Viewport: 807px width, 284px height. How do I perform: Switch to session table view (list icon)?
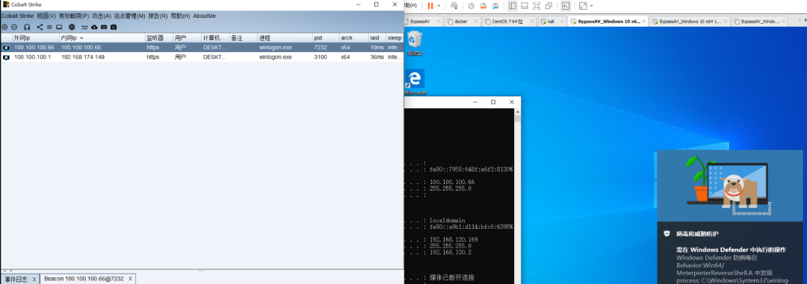coord(49,27)
